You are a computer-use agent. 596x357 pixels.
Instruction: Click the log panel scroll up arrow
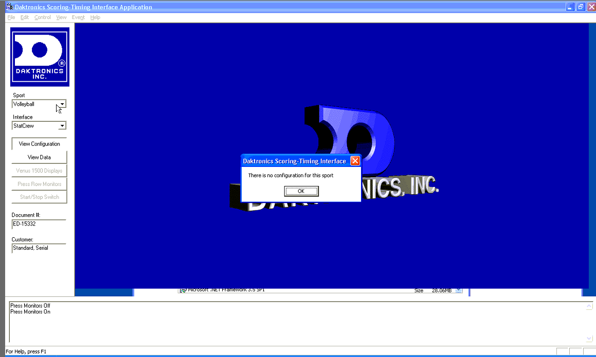[x=589, y=307]
